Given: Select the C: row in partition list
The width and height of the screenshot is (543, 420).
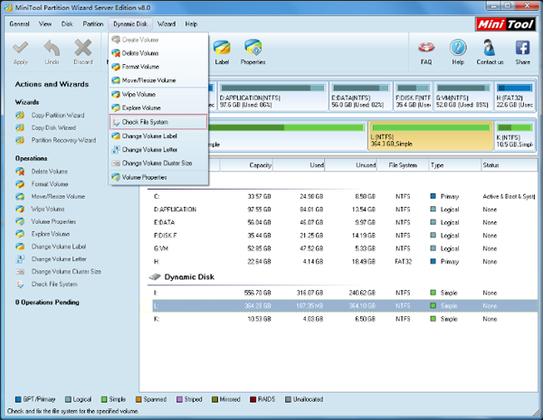Looking at the screenshot, I should (x=338, y=196).
